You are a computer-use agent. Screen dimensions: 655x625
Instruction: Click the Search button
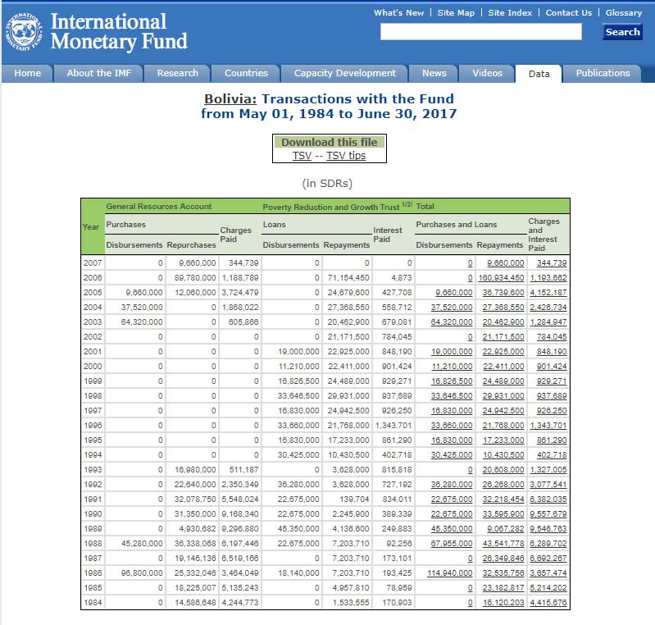[x=622, y=32]
